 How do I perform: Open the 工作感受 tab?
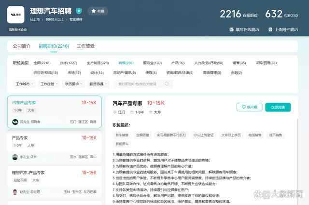(x=86, y=46)
